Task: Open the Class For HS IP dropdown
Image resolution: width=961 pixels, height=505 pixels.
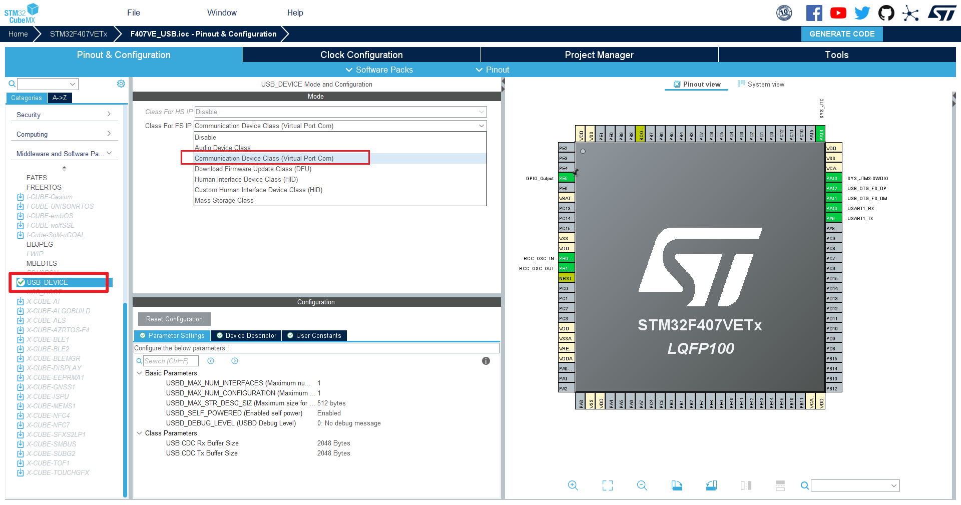Action: tap(340, 112)
